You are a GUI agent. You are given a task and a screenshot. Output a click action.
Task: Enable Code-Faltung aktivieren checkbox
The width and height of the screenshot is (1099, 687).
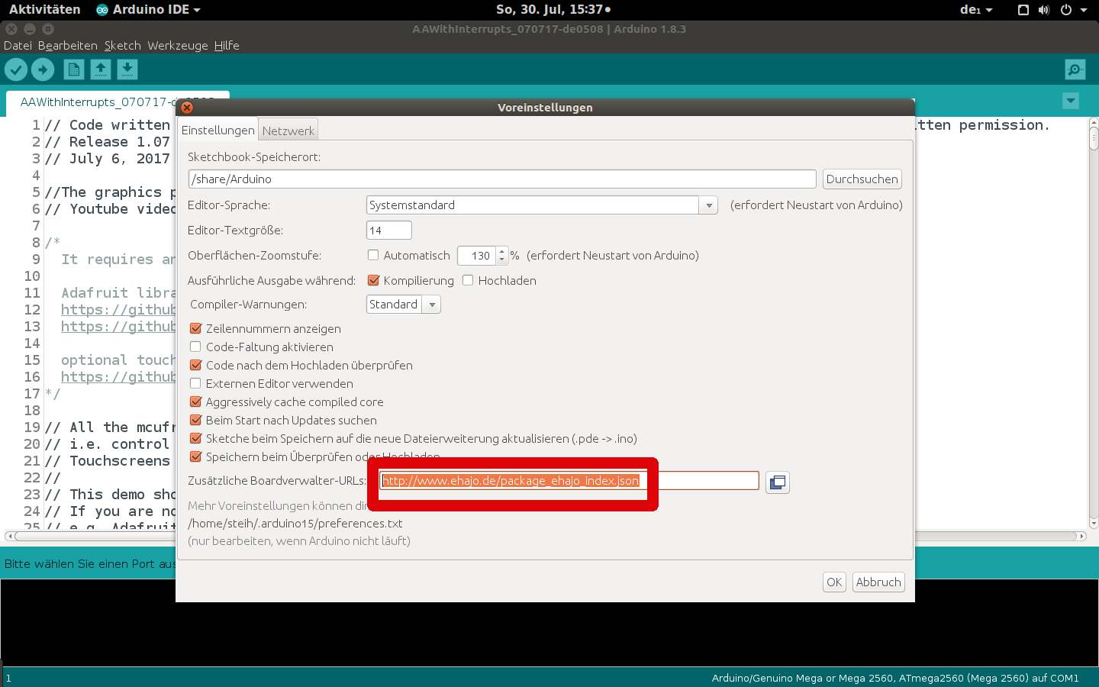click(195, 347)
